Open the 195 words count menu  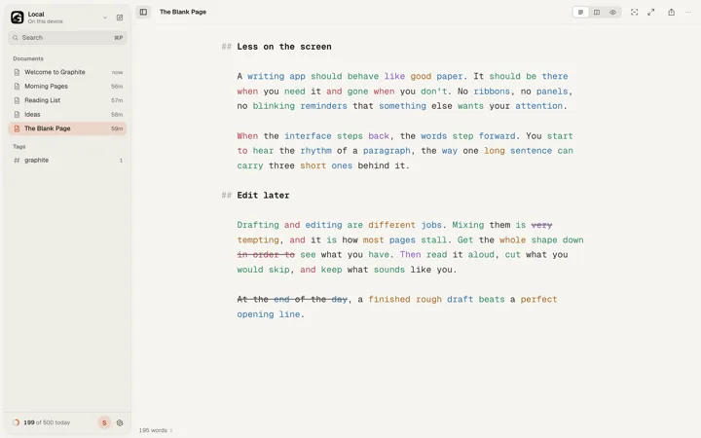point(155,430)
